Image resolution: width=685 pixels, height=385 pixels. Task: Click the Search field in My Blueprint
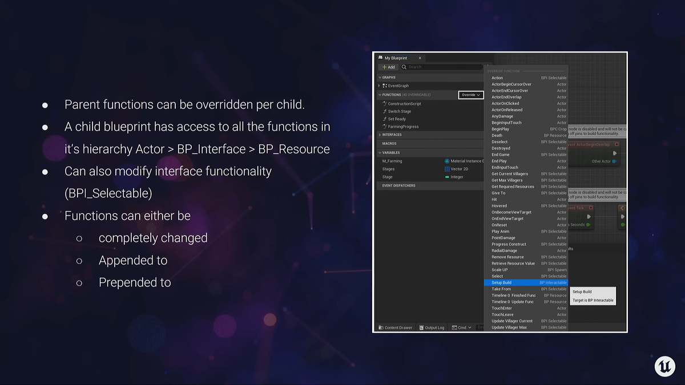click(x=441, y=67)
